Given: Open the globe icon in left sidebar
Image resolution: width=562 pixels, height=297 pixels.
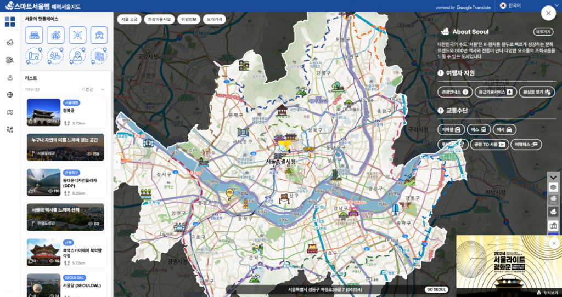Looking at the screenshot, I should coord(10,94).
